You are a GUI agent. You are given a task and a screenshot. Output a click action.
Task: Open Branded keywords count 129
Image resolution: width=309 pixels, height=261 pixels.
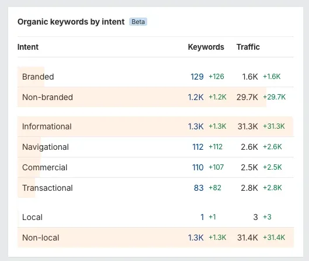pyautogui.click(x=197, y=77)
